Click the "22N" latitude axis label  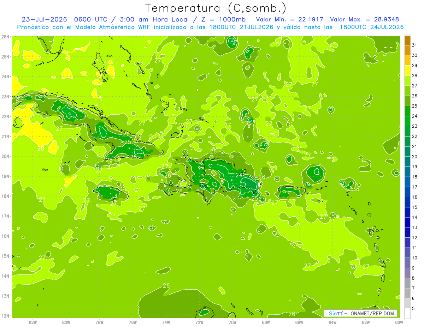pos(5,116)
